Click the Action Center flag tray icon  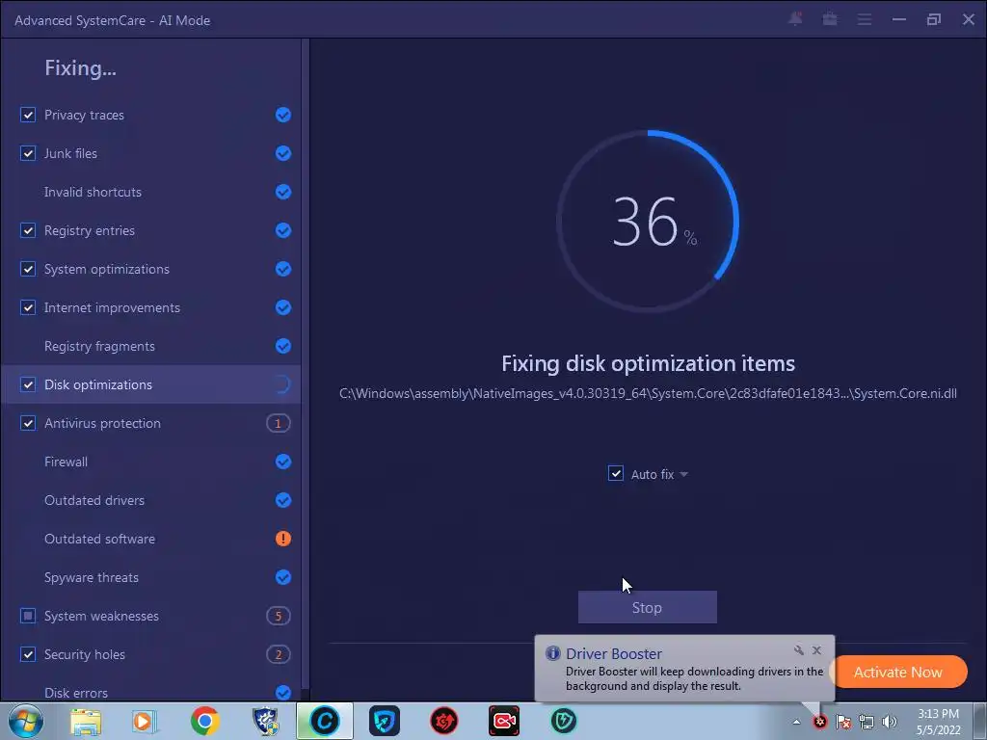(x=843, y=722)
